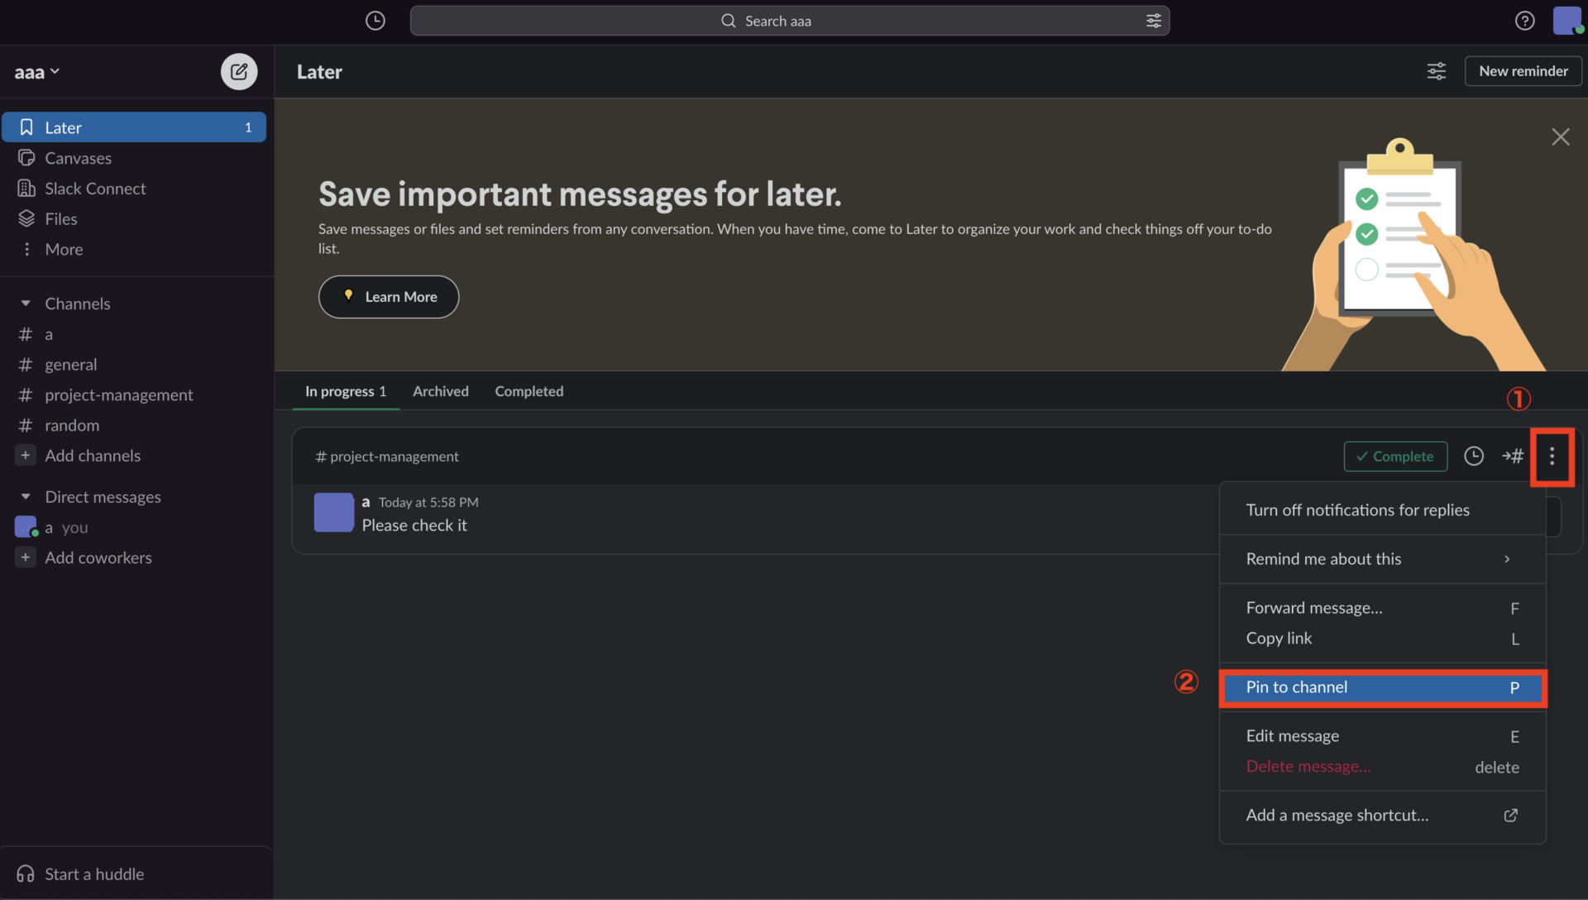Select Pin to channel from the menu
This screenshot has width=1588, height=900.
tap(1297, 687)
